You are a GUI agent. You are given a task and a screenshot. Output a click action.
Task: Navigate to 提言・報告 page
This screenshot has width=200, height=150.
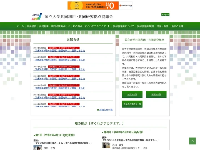(x=162, y=26)
